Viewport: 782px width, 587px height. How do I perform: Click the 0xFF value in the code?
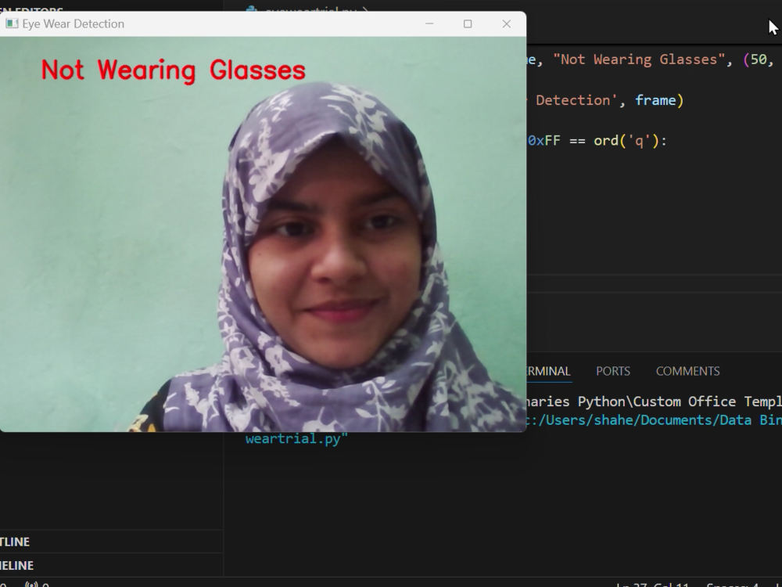pyautogui.click(x=543, y=141)
